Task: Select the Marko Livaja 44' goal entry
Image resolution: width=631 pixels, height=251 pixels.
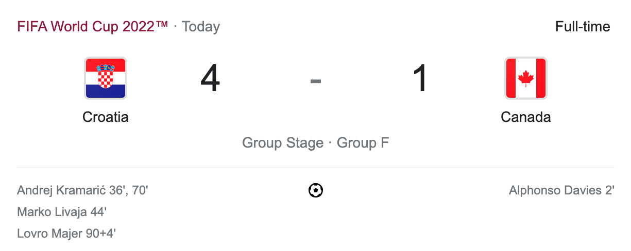Action: 62,212
